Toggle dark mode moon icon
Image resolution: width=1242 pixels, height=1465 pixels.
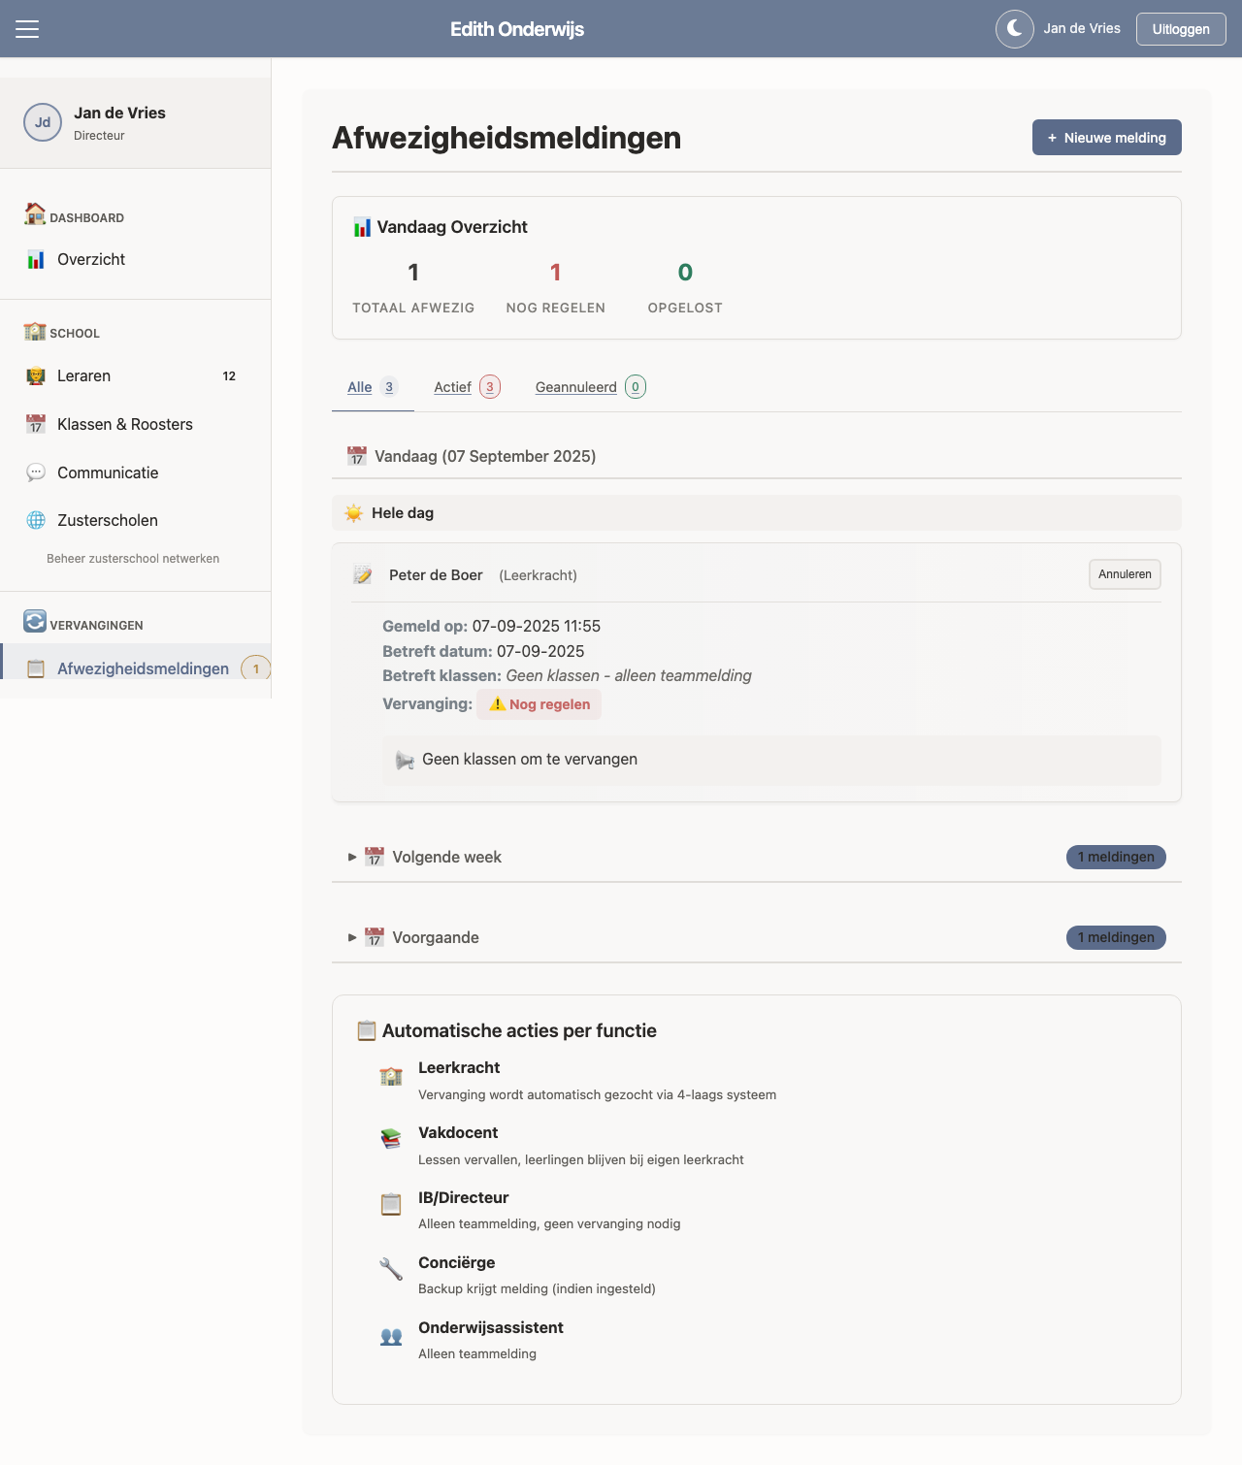click(x=1015, y=29)
